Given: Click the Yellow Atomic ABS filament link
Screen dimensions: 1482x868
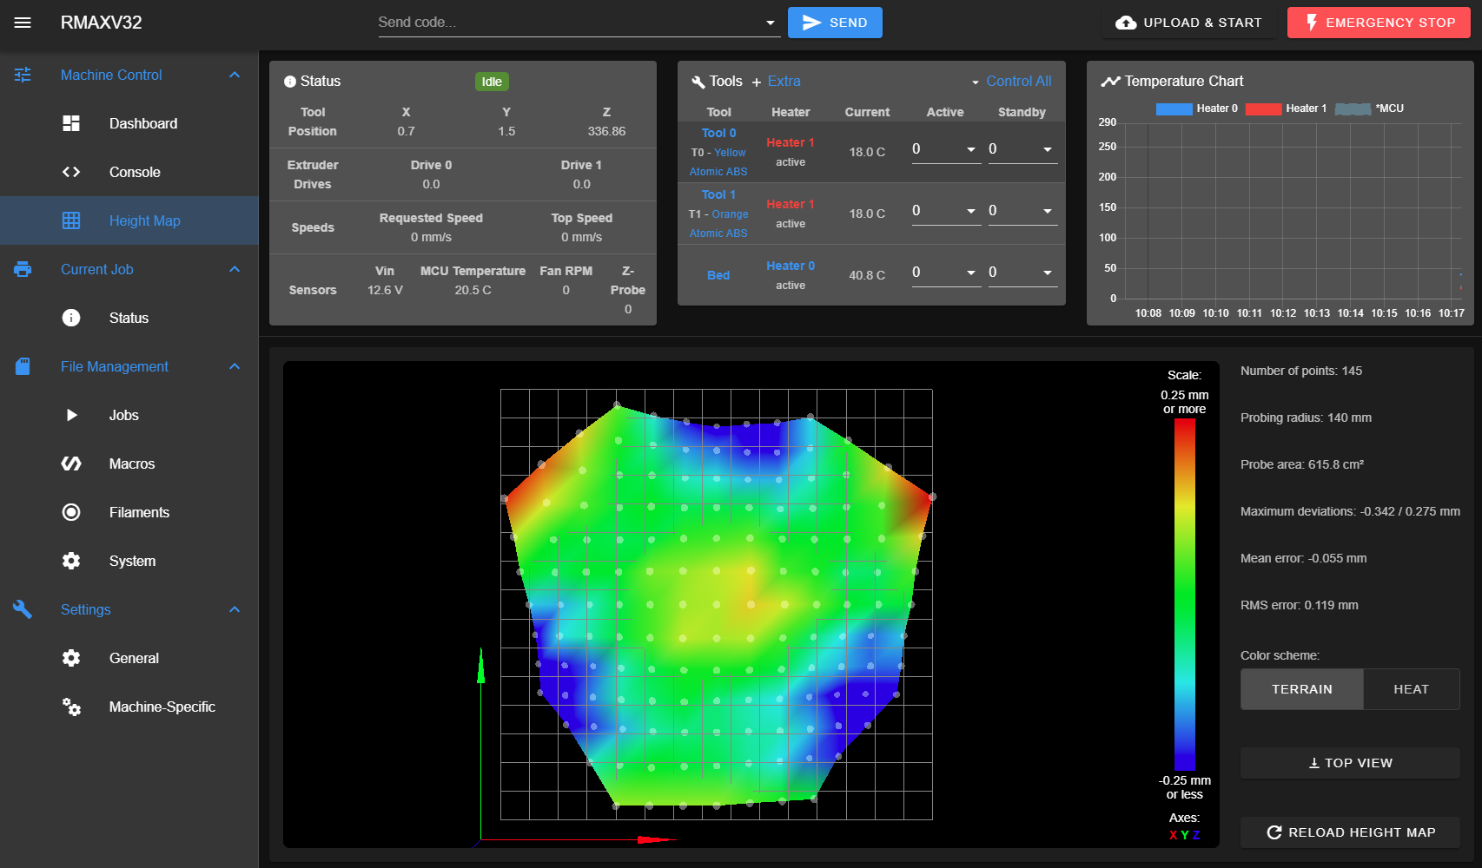Looking at the screenshot, I should [719, 162].
